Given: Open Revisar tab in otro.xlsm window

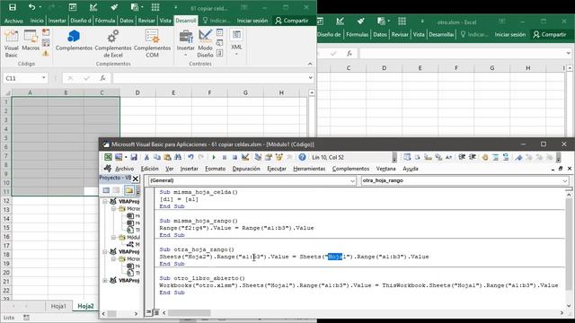Looking at the screenshot, I should pos(400,34).
